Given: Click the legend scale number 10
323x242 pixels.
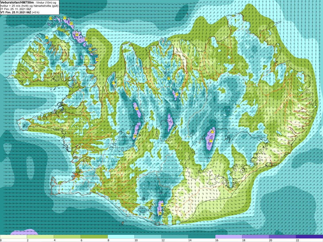Looking at the screenshot, I should (x=136, y=240).
